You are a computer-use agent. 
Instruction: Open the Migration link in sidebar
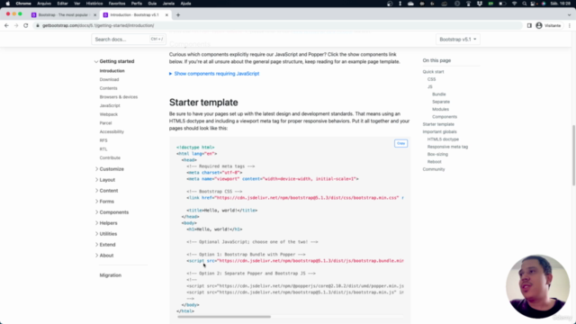click(110, 275)
